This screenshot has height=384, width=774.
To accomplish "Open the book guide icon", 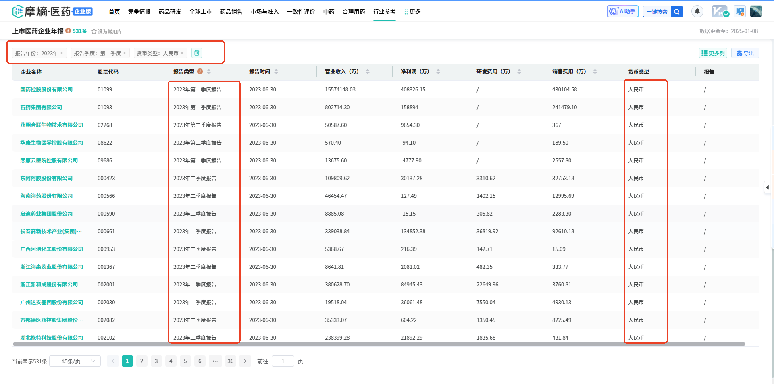I will [x=739, y=11].
